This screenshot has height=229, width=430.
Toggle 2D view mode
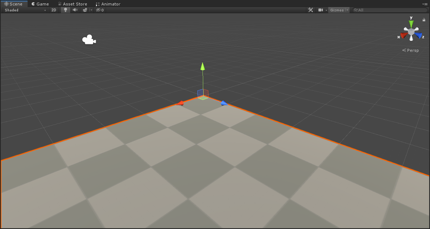54,10
